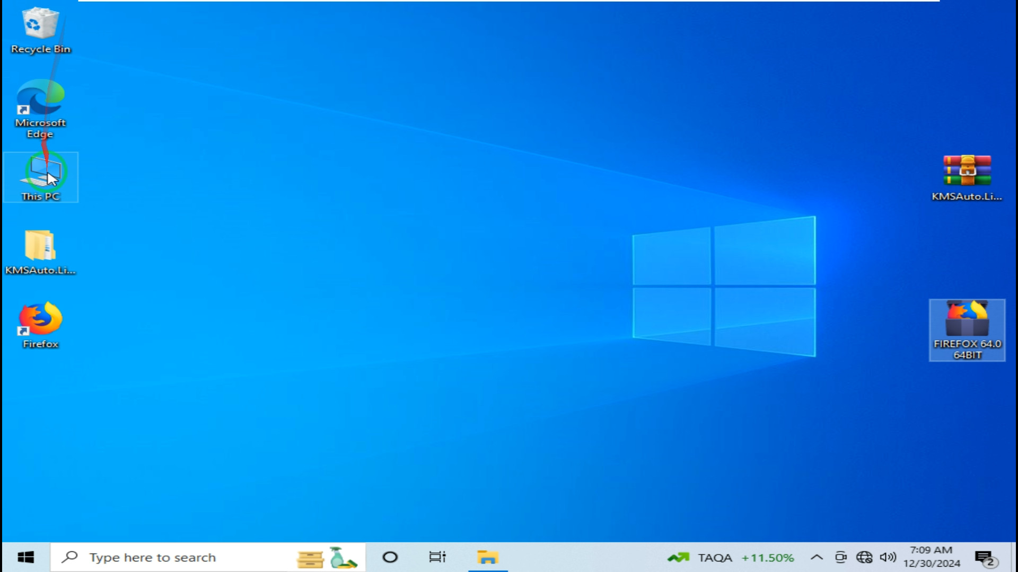Viewport: 1018px width, 572px height.
Task: Click the Type here to search box
Action: click(208, 557)
